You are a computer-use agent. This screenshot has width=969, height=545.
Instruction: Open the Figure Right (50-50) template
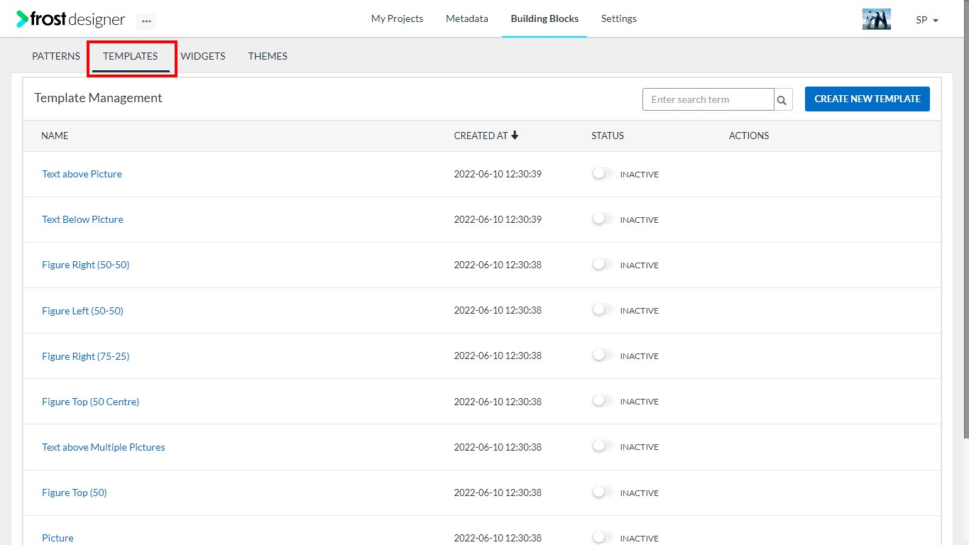tap(85, 265)
